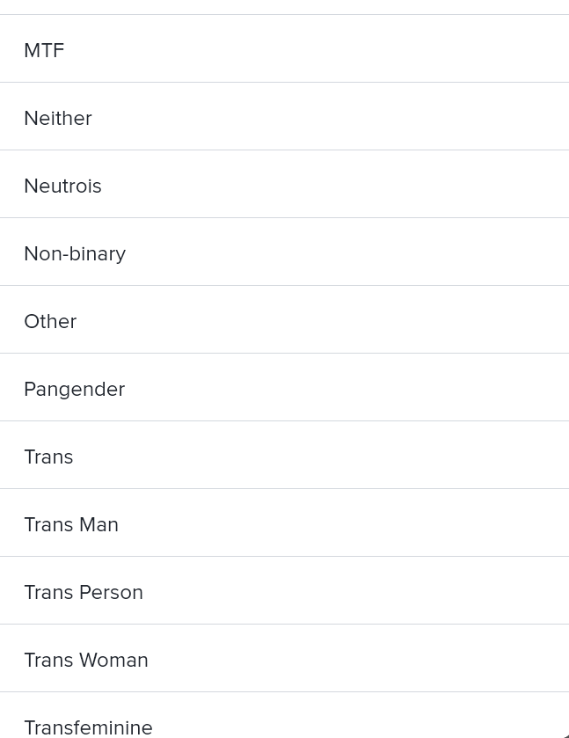Select the Transfeminine option
This screenshot has height=738, width=569.
tap(88, 726)
